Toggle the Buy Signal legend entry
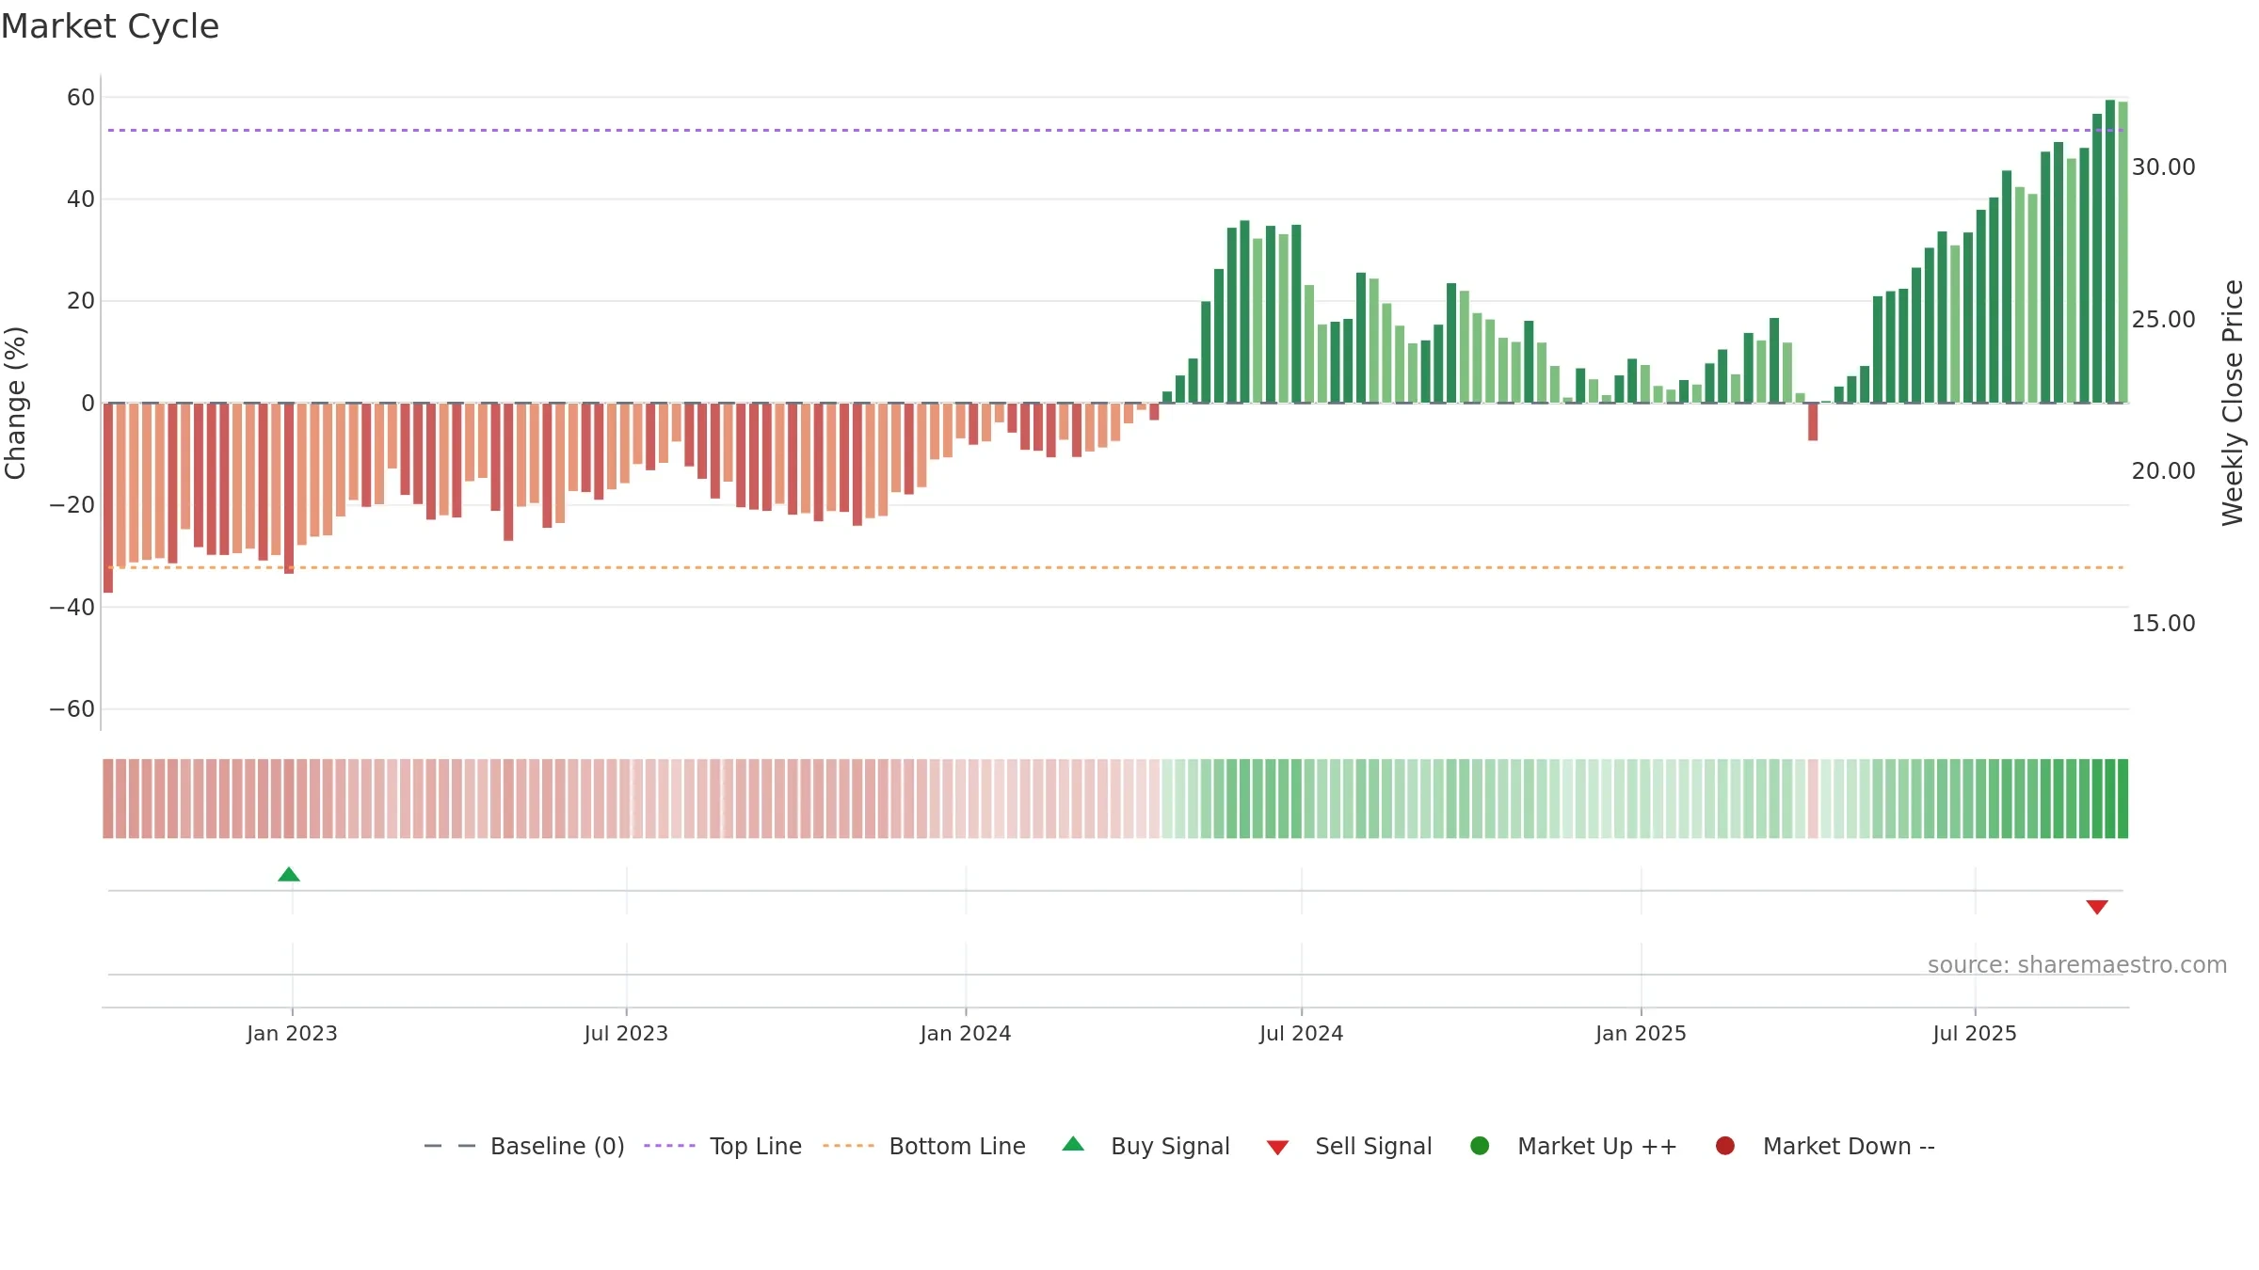Screen dimensions: 2259x1270 pos(1146,1146)
